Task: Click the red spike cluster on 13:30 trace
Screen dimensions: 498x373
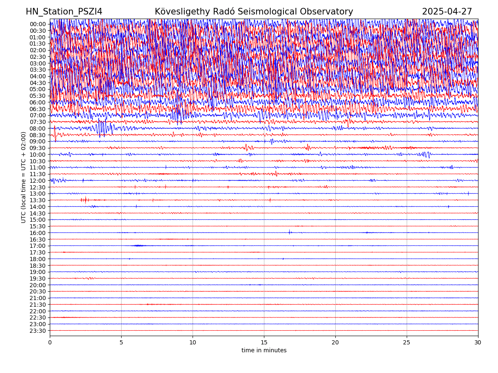Action: pyautogui.click(x=85, y=200)
